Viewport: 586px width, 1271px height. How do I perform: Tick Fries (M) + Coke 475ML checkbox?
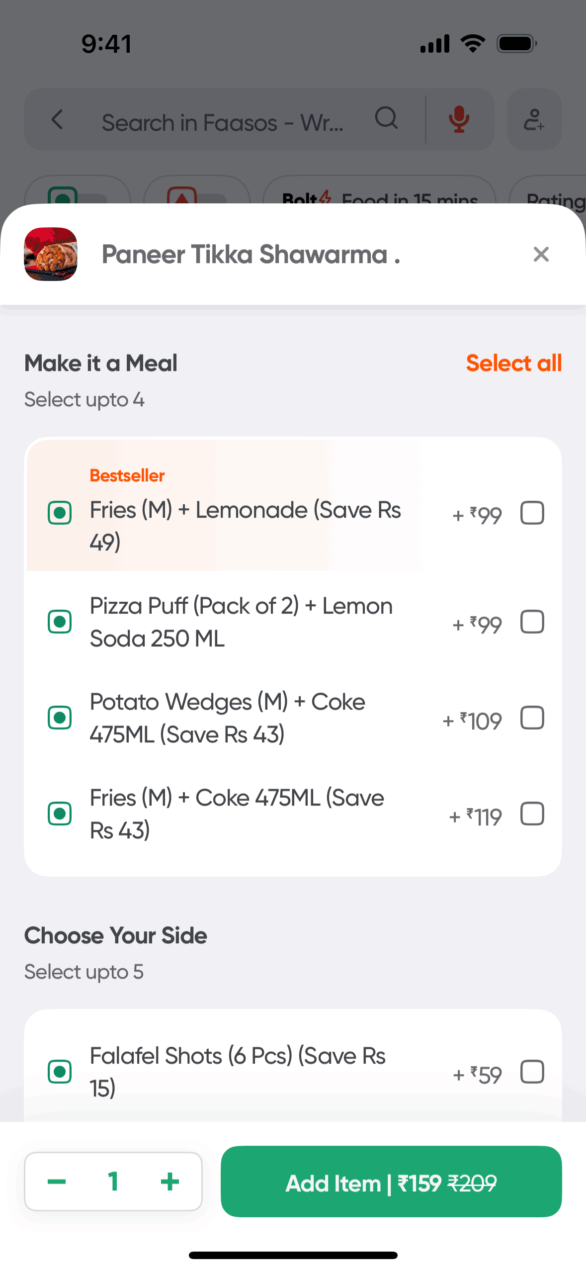point(532,814)
